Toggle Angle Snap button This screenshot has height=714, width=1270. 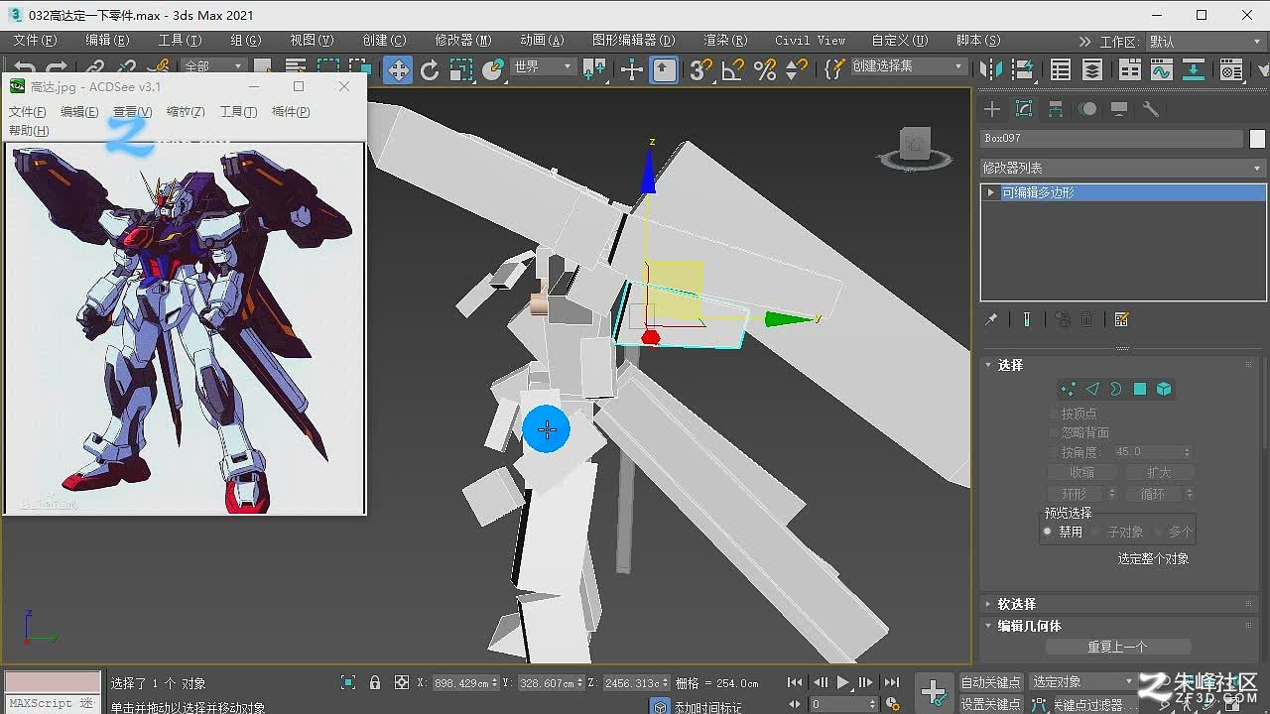click(x=733, y=69)
